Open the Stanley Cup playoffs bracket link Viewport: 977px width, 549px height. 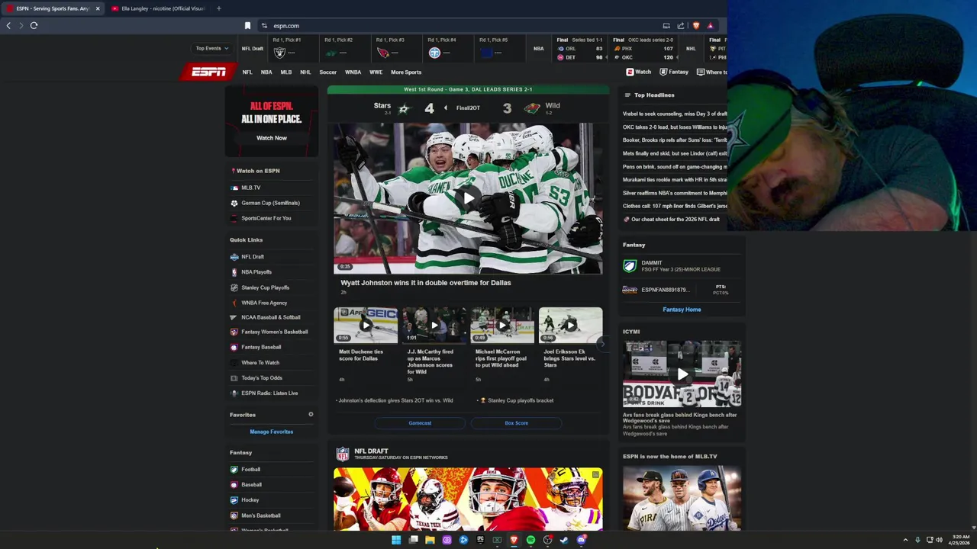point(521,400)
